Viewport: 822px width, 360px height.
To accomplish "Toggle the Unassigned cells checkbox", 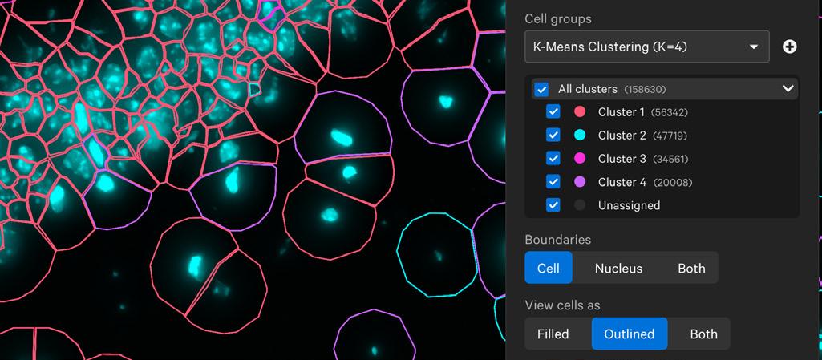I will point(553,205).
